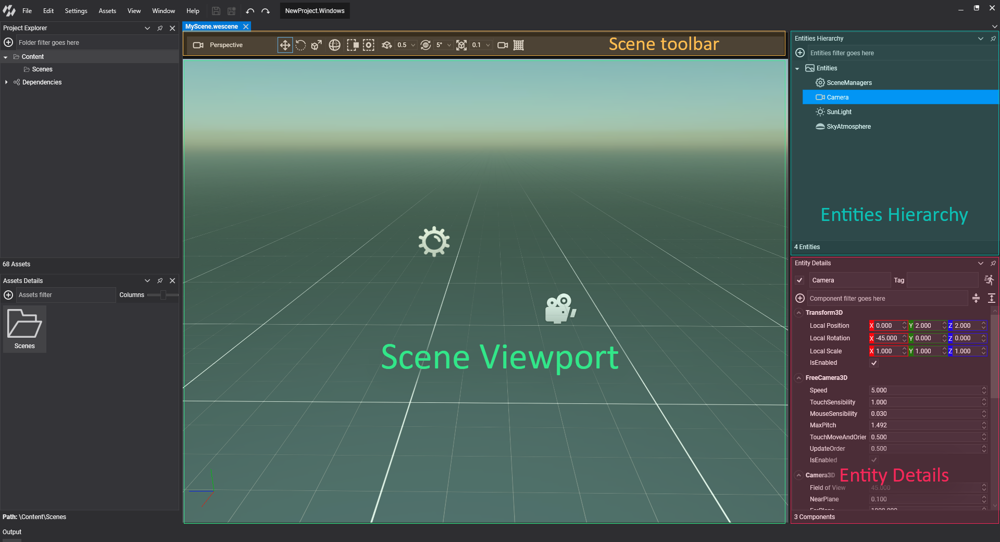Image resolution: width=1000 pixels, height=542 pixels.
Task: Click the static entity running-man icon
Action: 989,280
